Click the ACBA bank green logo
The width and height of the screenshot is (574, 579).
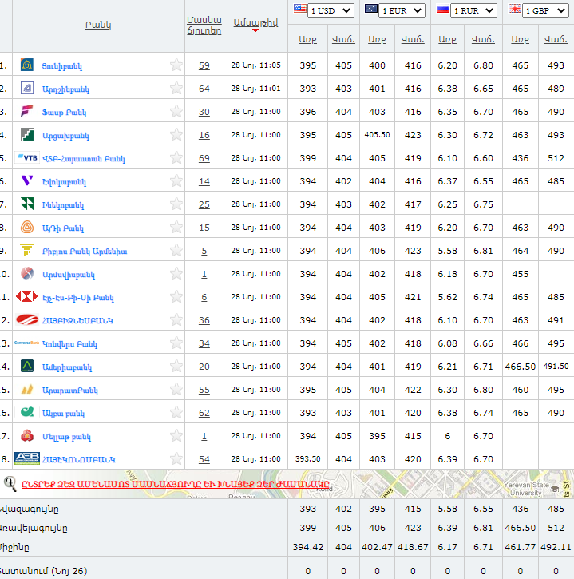[x=27, y=412]
